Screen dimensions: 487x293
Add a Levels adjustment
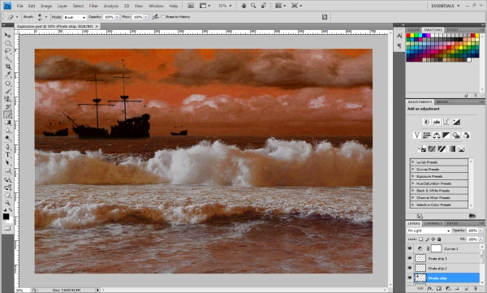pyautogui.click(x=437, y=122)
